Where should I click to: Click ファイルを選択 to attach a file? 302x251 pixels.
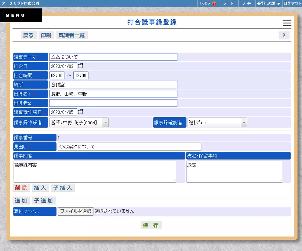click(75, 211)
